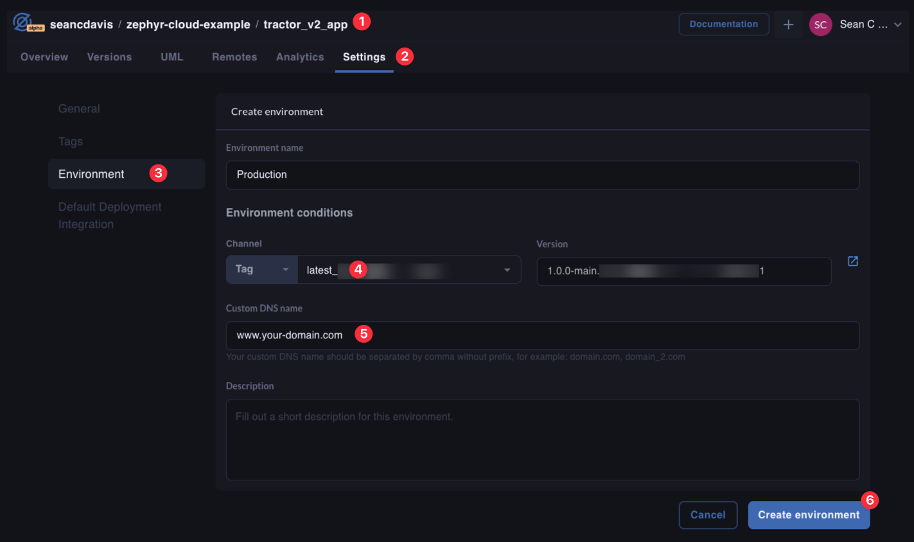Open the Analytics tab
This screenshot has height=542, width=914.
[300, 57]
